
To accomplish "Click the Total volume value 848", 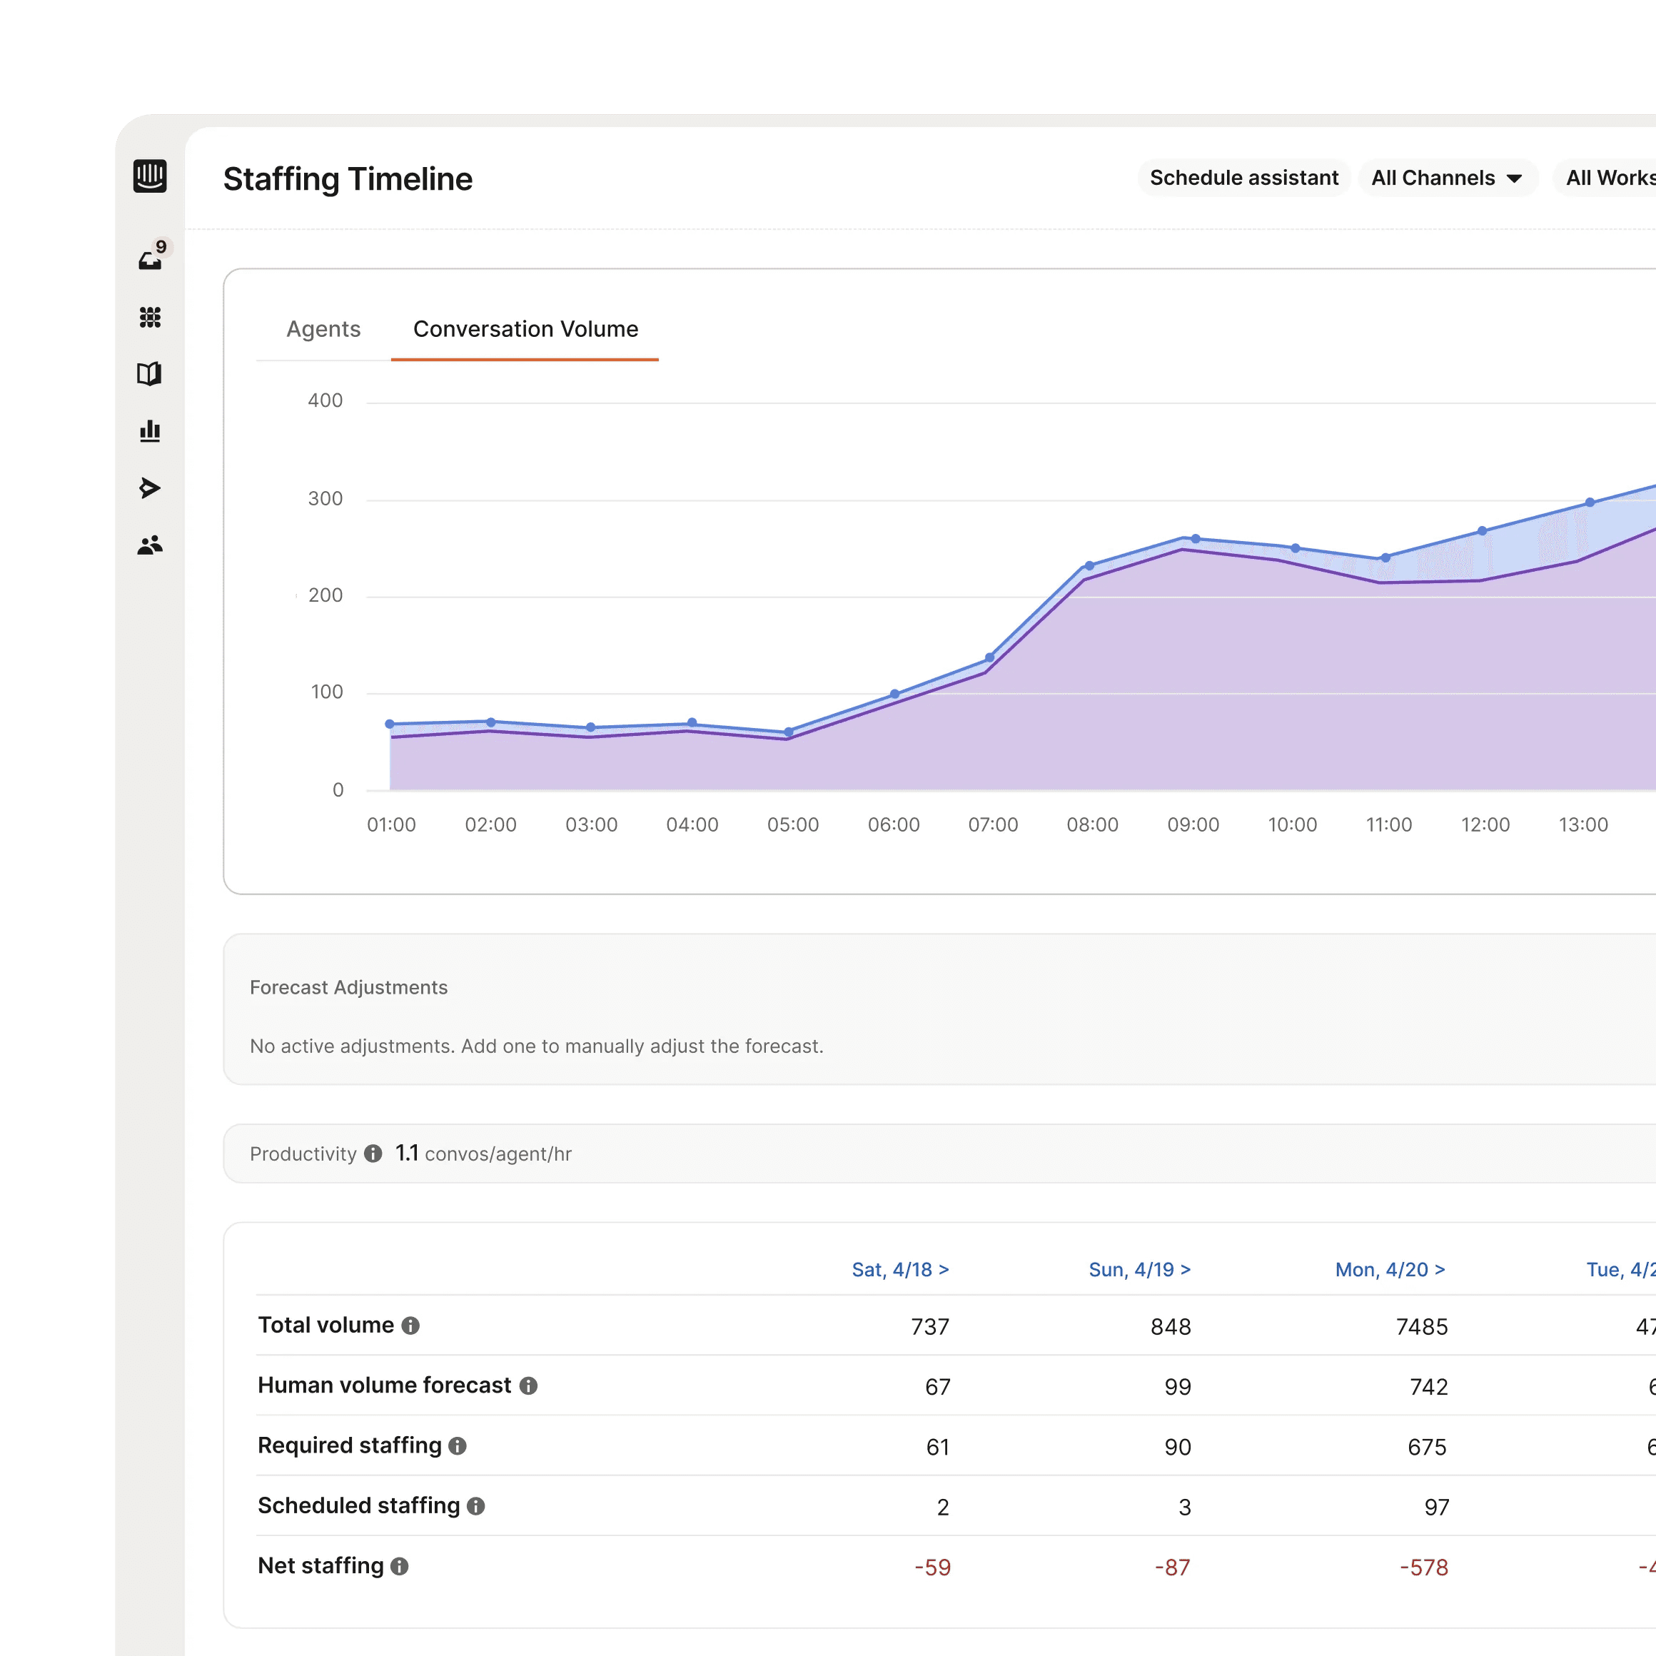I will point(1171,1327).
